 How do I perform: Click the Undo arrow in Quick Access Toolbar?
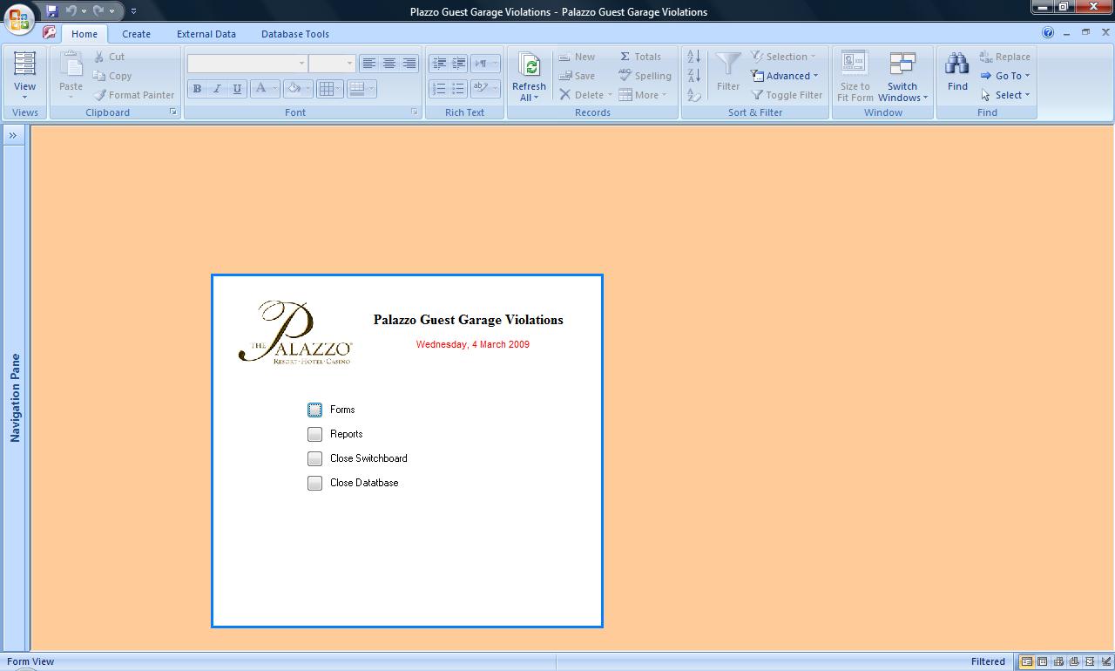coord(71,11)
